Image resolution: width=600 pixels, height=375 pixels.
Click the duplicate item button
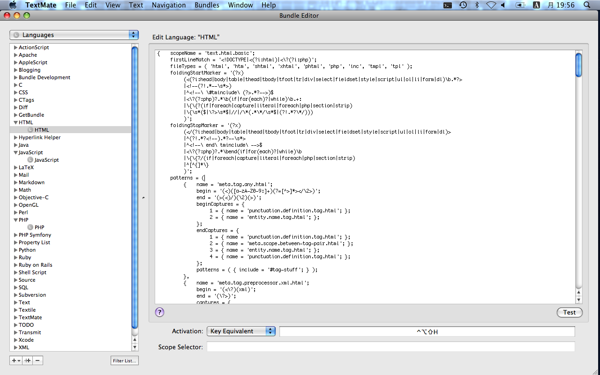click(x=28, y=360)
